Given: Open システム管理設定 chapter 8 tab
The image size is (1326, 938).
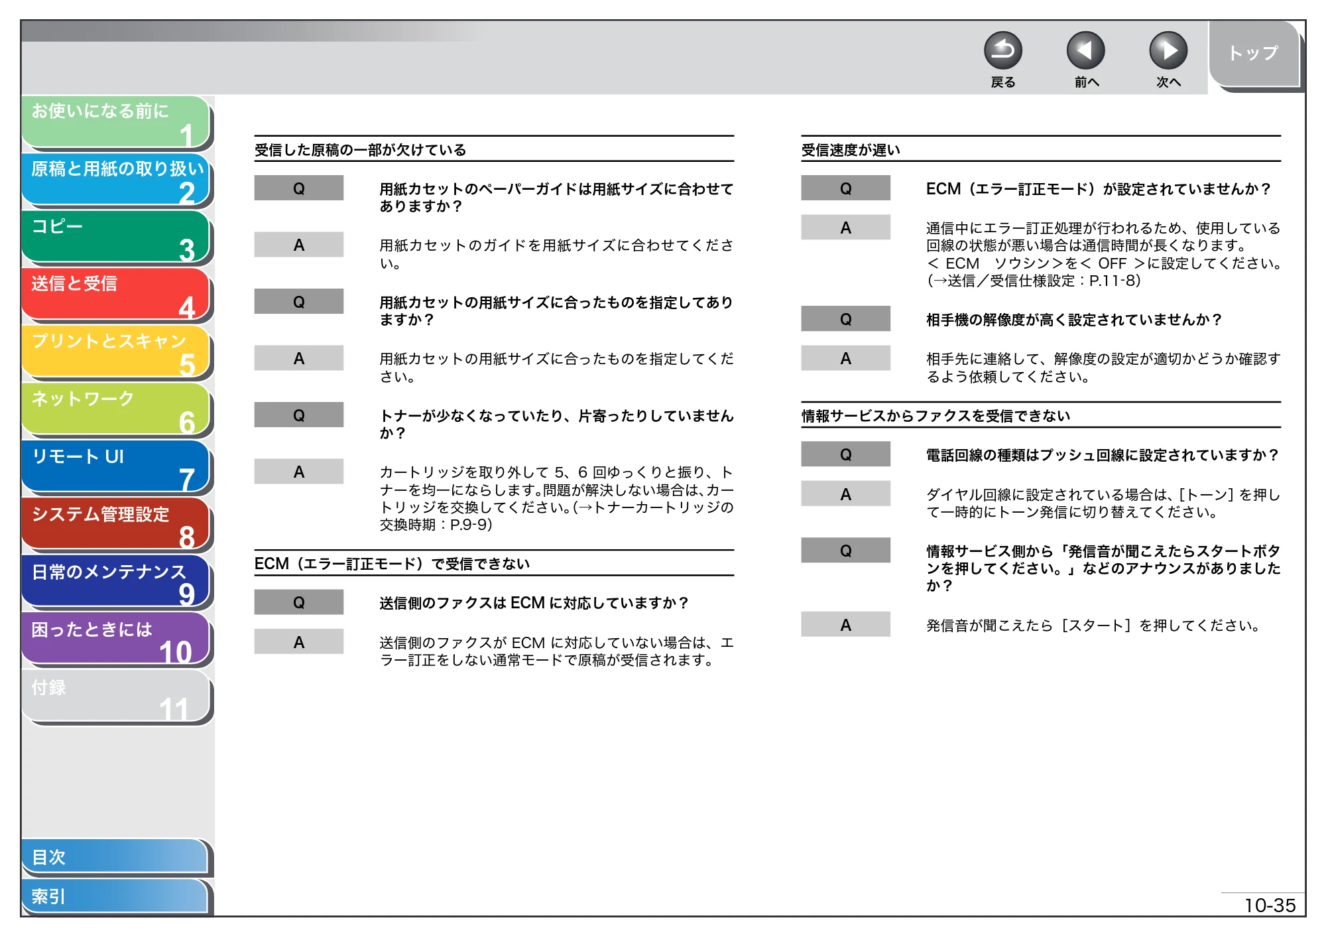Looking at the screenshot, I should (116, 525).
